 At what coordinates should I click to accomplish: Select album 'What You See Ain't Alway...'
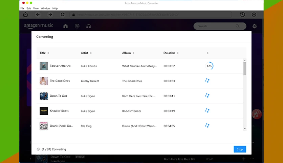point(139,66)
